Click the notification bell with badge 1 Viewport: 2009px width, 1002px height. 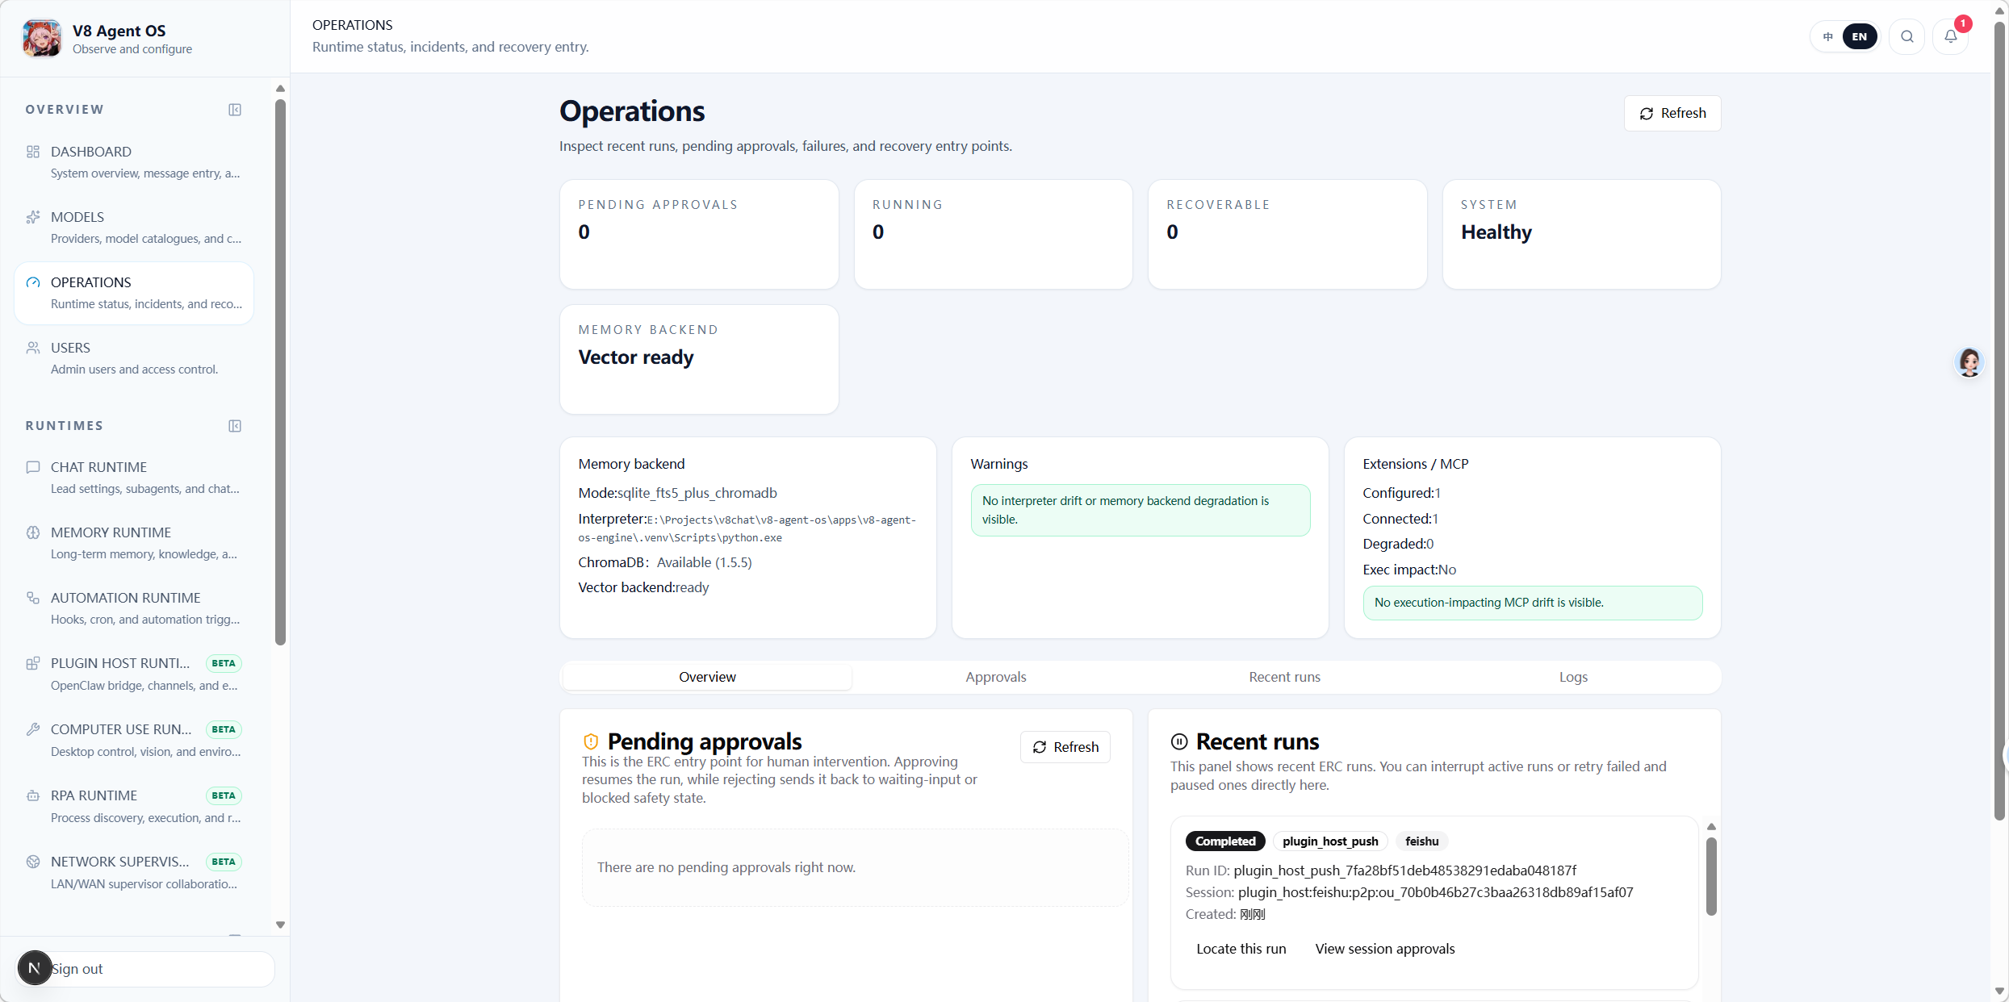pyautogui.click(x=1951, y=36)
